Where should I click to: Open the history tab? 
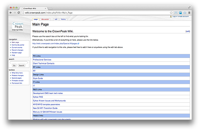[63, 19]
